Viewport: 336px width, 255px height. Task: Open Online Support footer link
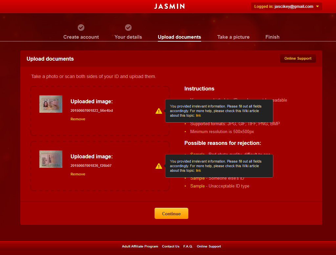pyautogui.click(x=209, y=246)
